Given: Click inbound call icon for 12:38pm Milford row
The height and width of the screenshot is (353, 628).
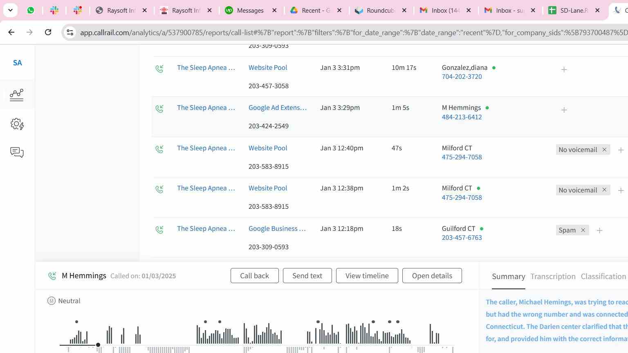Looking at the screenshot, I should 160,189.
